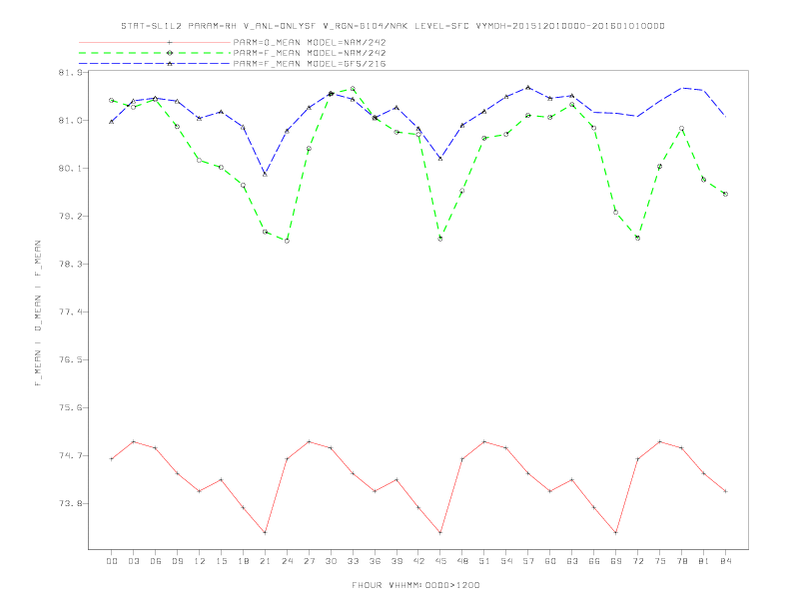791x611 pixels.
Task: Click x-axis forecast hour label 84
Action: [x=725, y=561]
